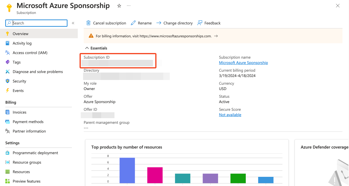This screenshot has height=186, width=349.
Task: Click Feedback in the toolbar
Action: (212, 23)
